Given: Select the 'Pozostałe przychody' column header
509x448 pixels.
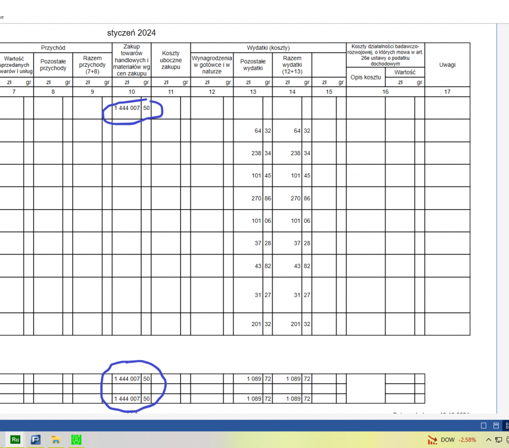Looking at the screenshot, I should (53, 65).
